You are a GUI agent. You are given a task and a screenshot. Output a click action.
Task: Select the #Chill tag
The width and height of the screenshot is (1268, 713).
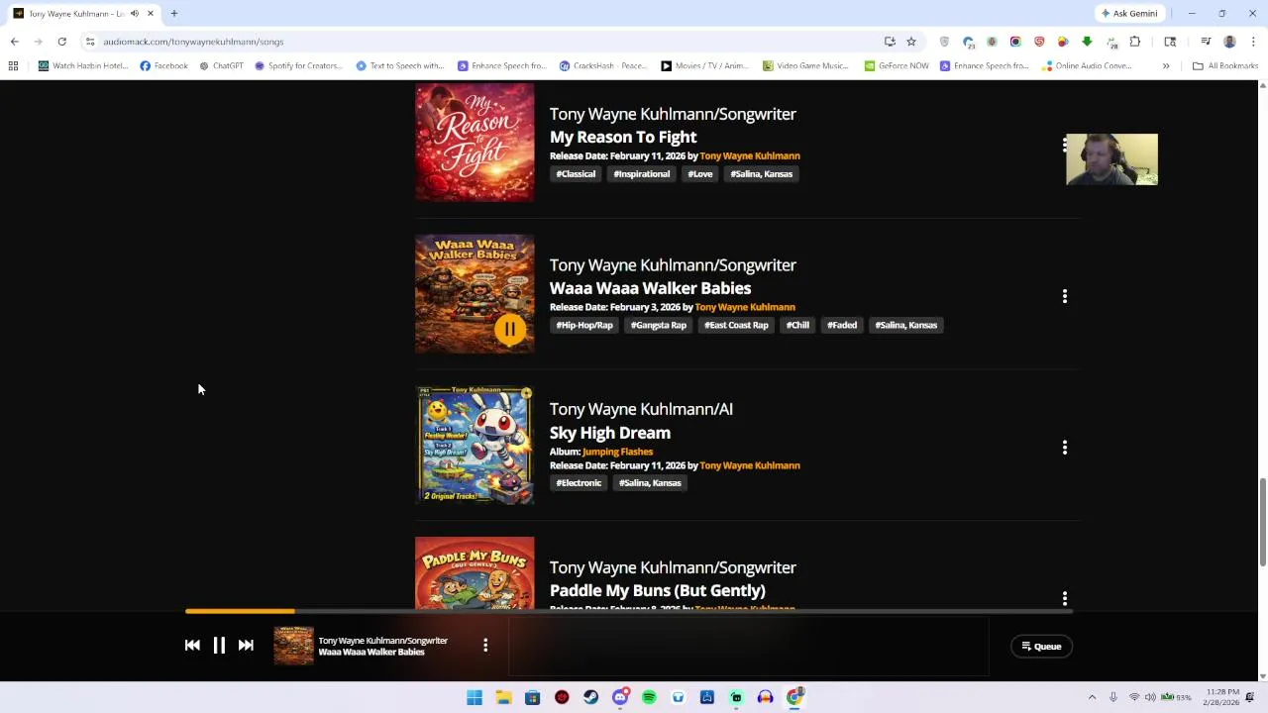tap(797, 325)
